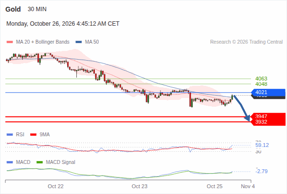The height and width of the screenshot is (194, 287).
Task: Click the blue 4021 pivot price tag
Action: click(268, 92)
